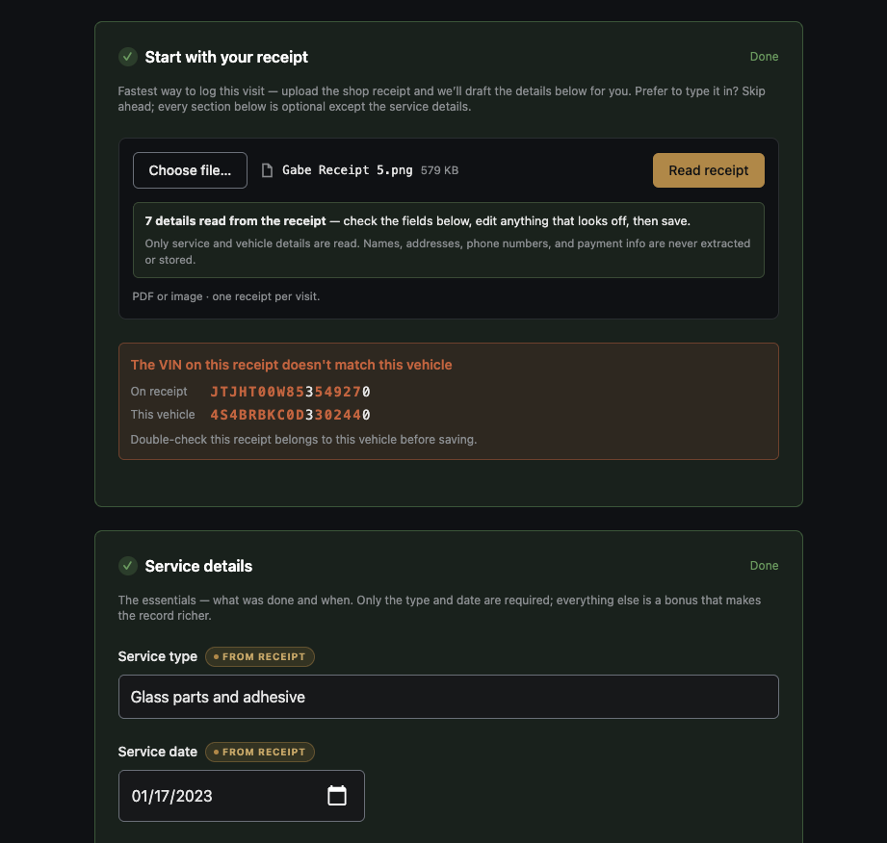Click the green checkmark next to Start with your receipt

(x=128, y=57)
